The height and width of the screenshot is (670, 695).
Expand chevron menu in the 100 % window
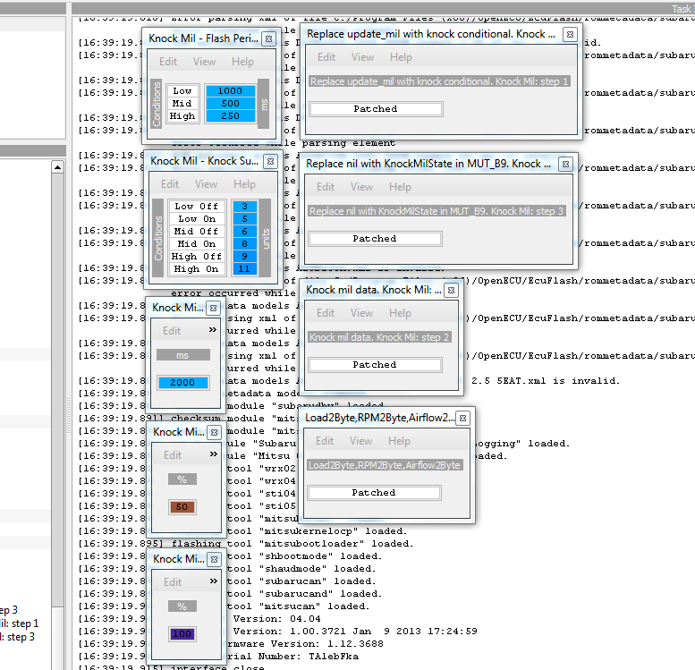[x=213, y=581]
